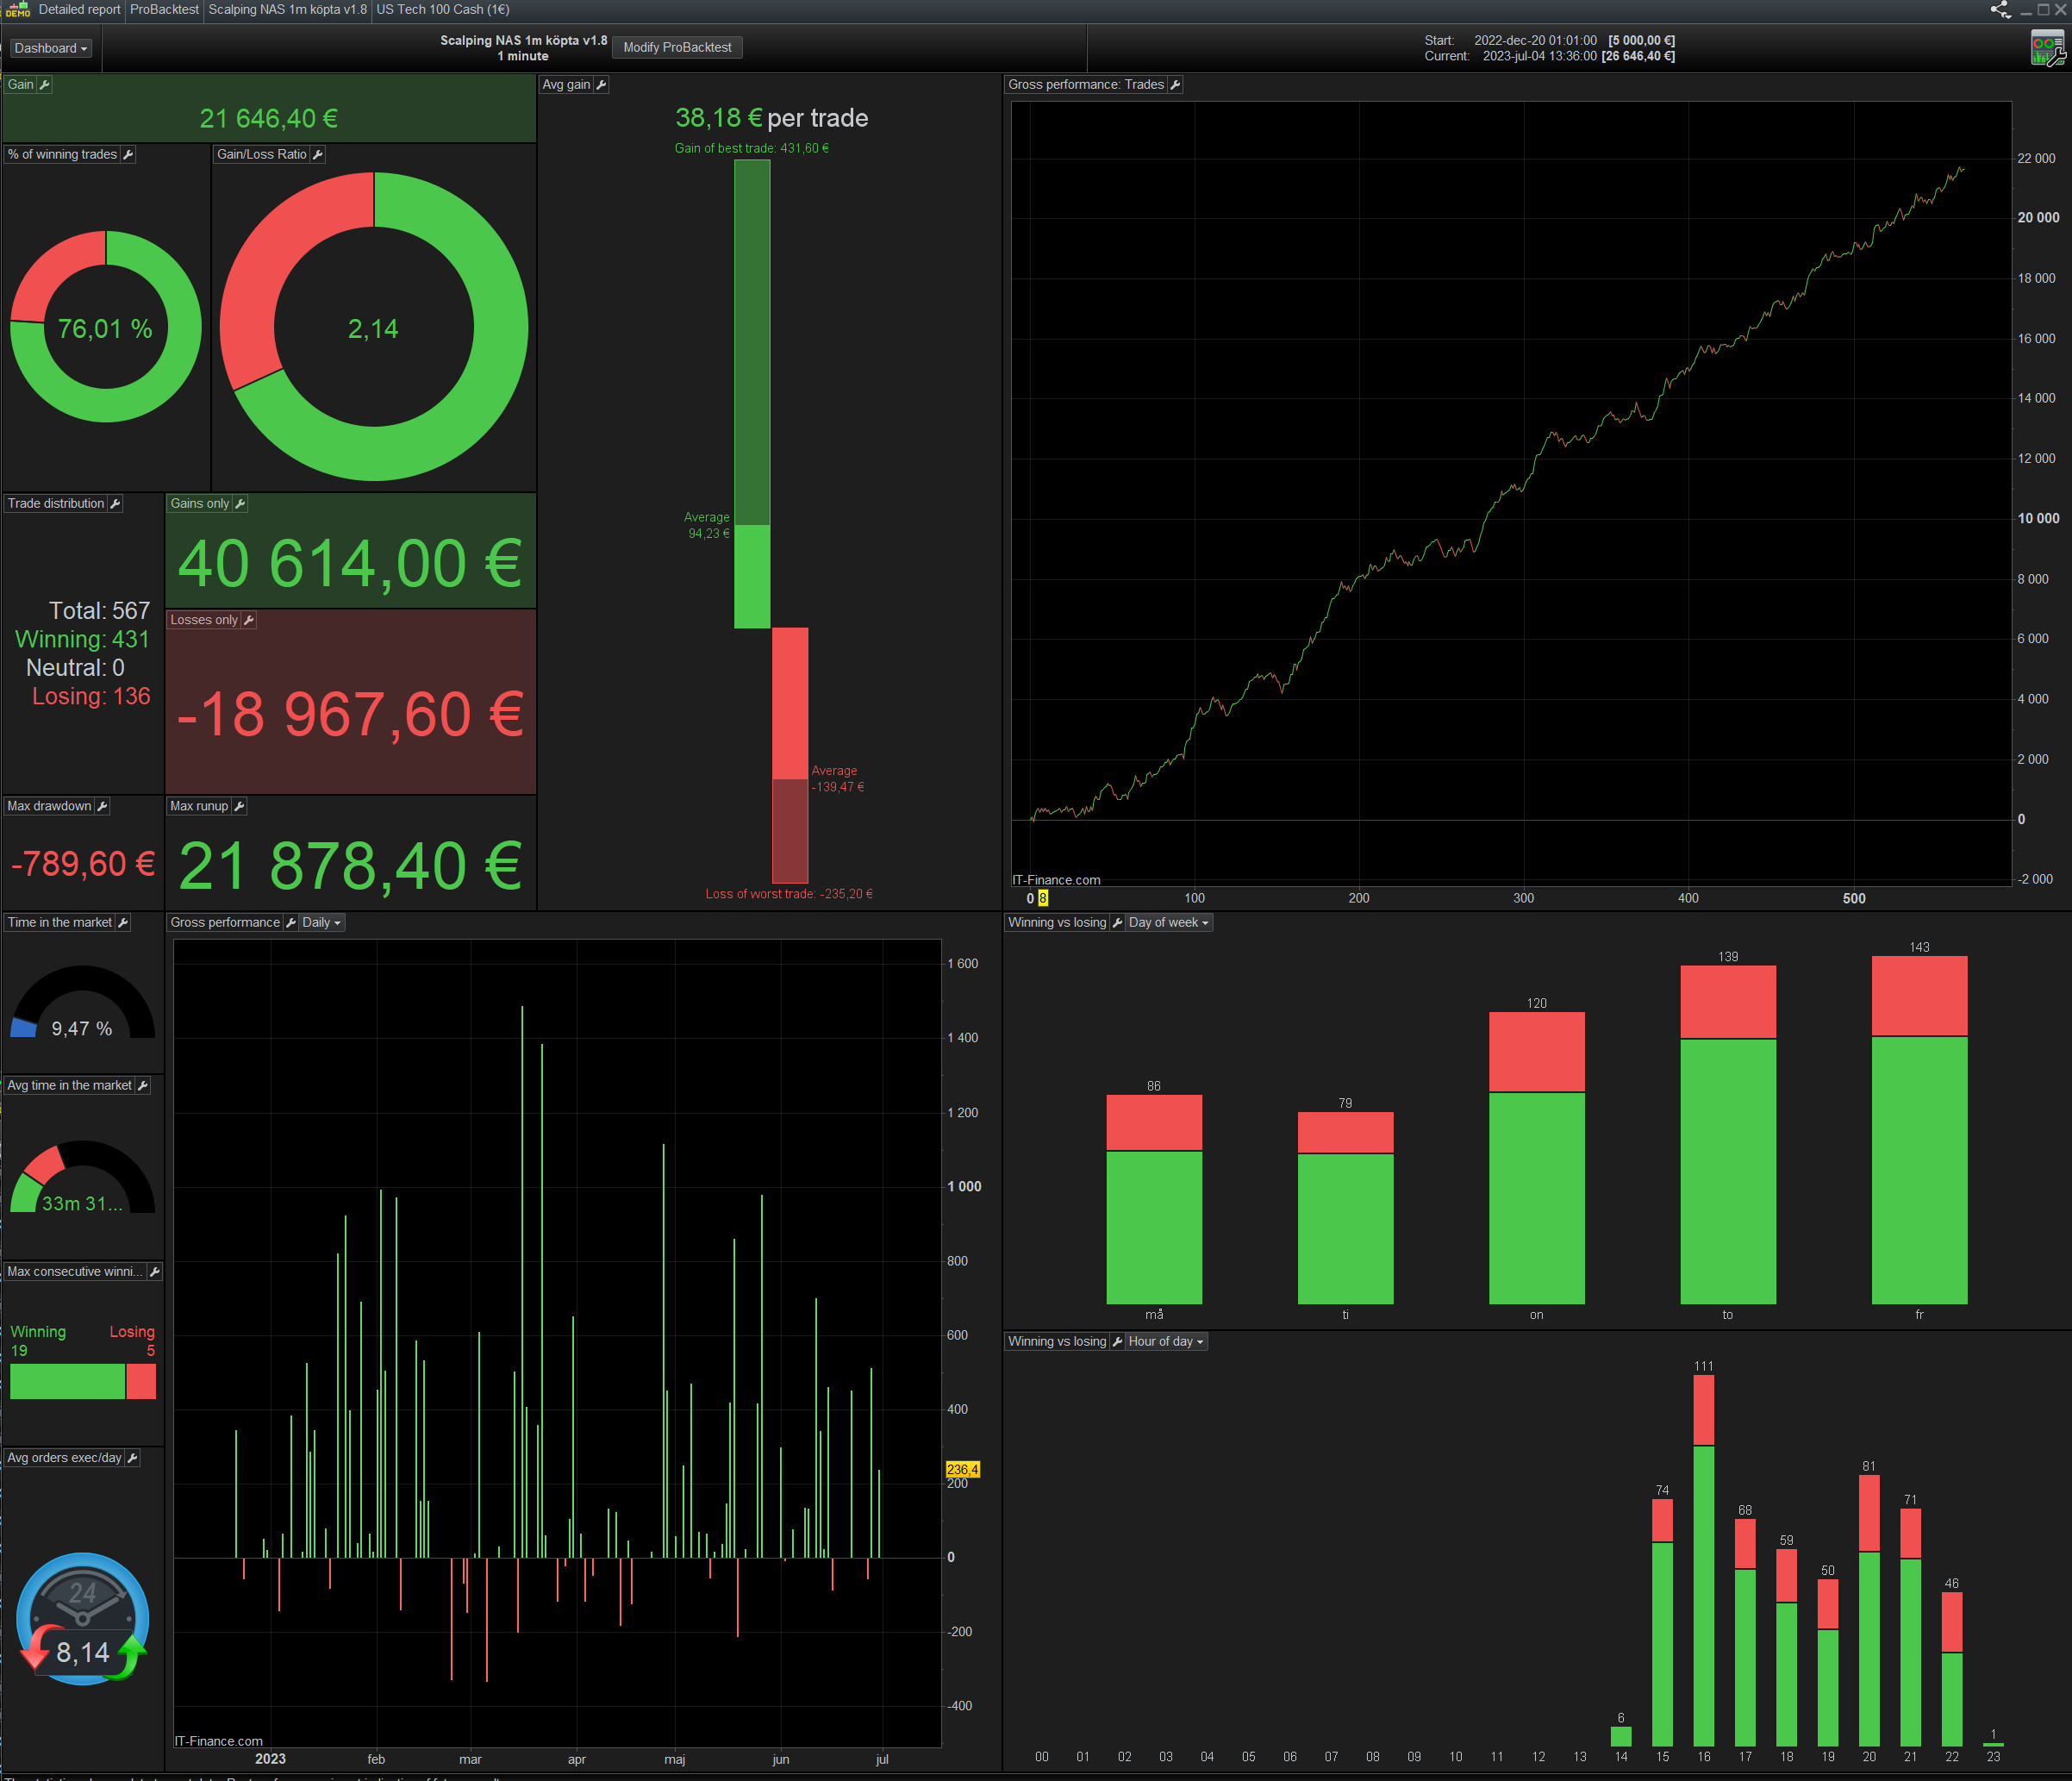Click the Modify ProBacktest button
Image resolution: width=2072 pixels, height=1781 pixels.
677,48
